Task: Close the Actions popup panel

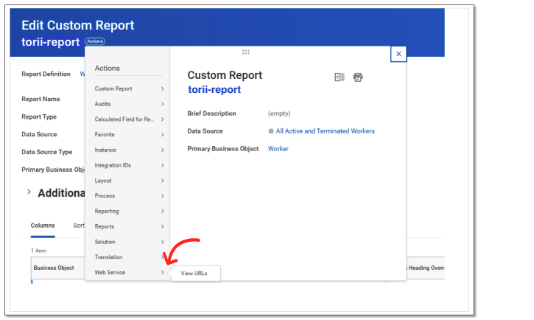Action: (398, 54)
